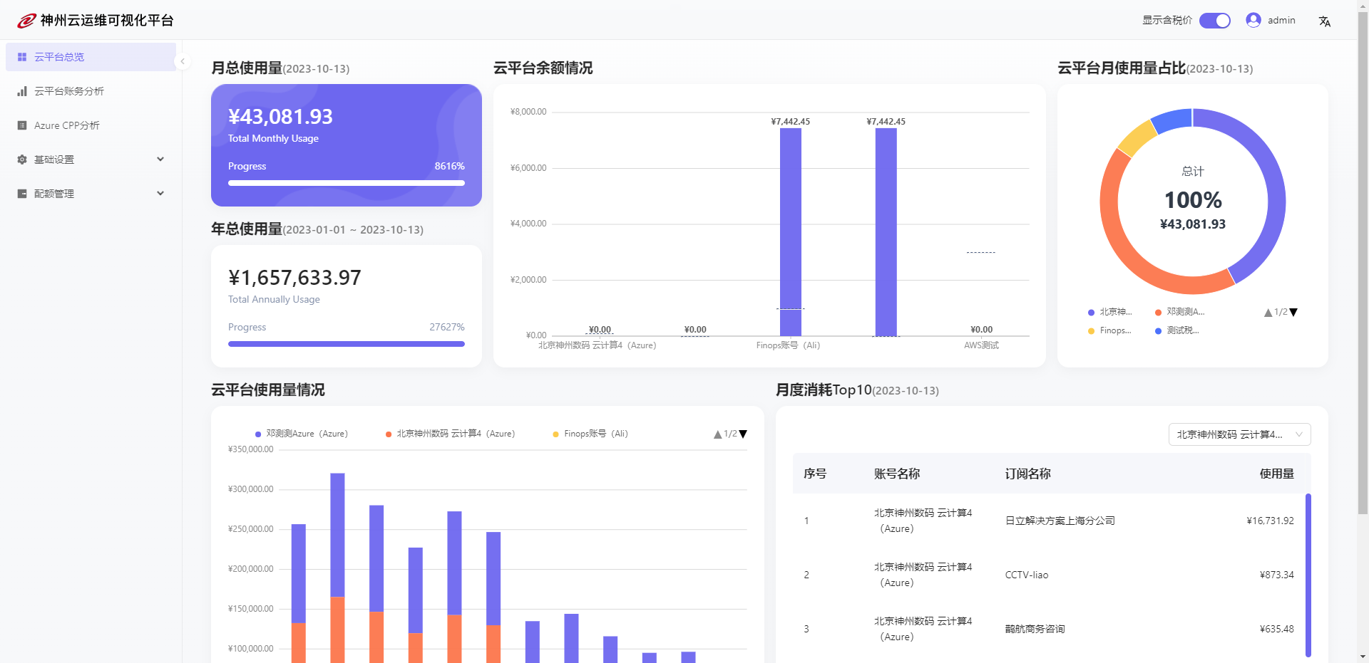
Task: Click the ¥635.48 usage value
Action: point(1276,629)
